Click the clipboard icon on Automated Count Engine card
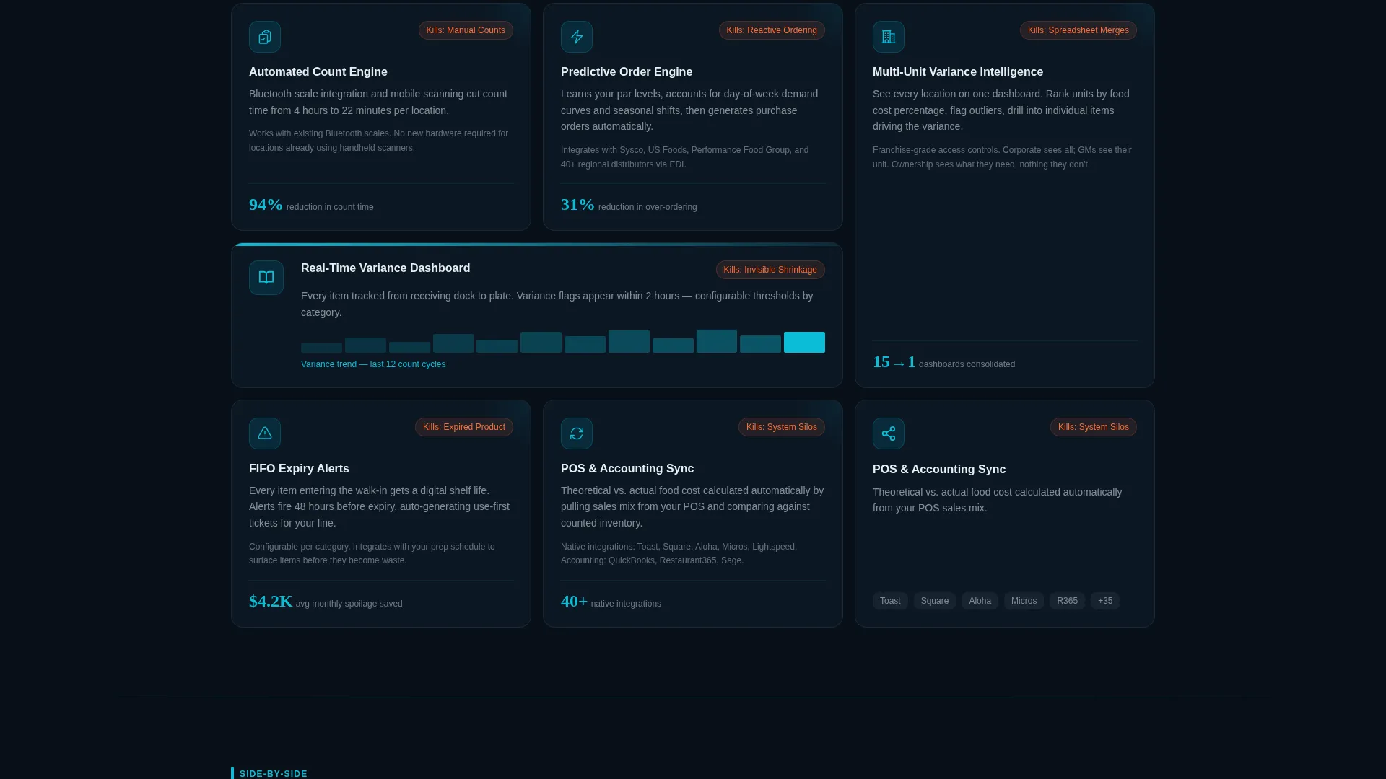 click(265, 37)
